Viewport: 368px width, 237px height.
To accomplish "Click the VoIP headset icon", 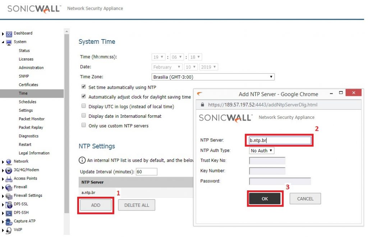I will pos(9,230).
